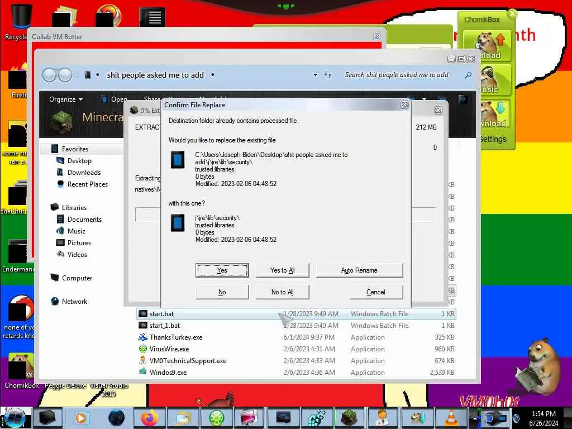The image size is (572, 429).
Task: Select Computer in navigation pane
Action: (77, 278)
